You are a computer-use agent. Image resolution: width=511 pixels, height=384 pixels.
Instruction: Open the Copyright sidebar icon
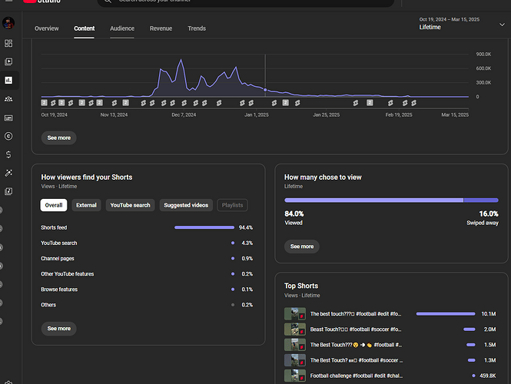(x=8, y=136)
